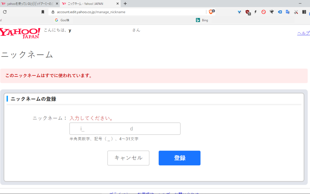
Task: Click the Google Translate extension icon
Action: [288, 12]
